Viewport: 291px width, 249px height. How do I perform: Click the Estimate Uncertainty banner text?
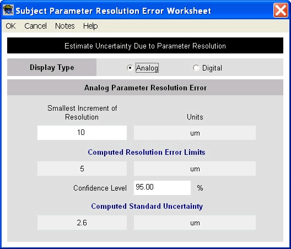[x=145, y=46]
